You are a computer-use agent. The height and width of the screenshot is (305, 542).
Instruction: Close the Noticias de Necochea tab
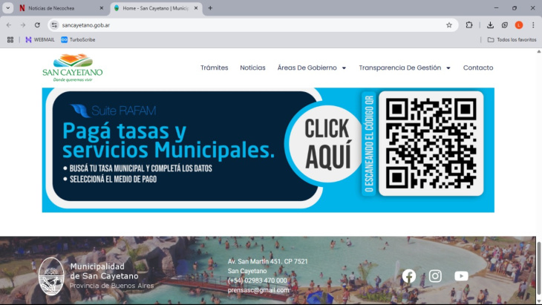pos(101,8)
